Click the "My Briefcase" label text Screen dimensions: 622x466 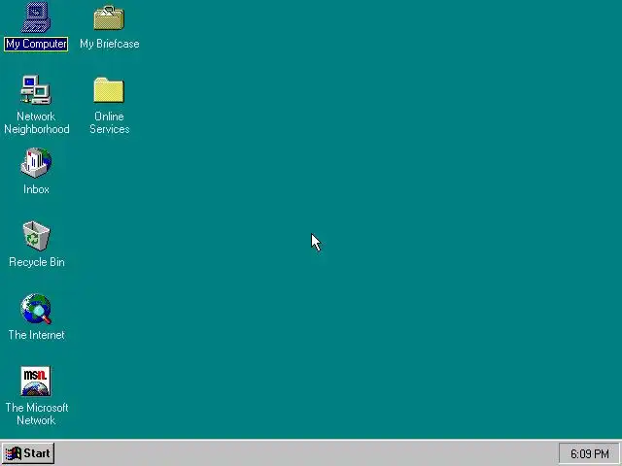point(110,44)
